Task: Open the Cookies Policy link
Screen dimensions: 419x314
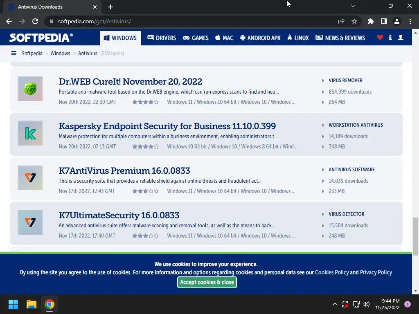Action: (332, 272)
